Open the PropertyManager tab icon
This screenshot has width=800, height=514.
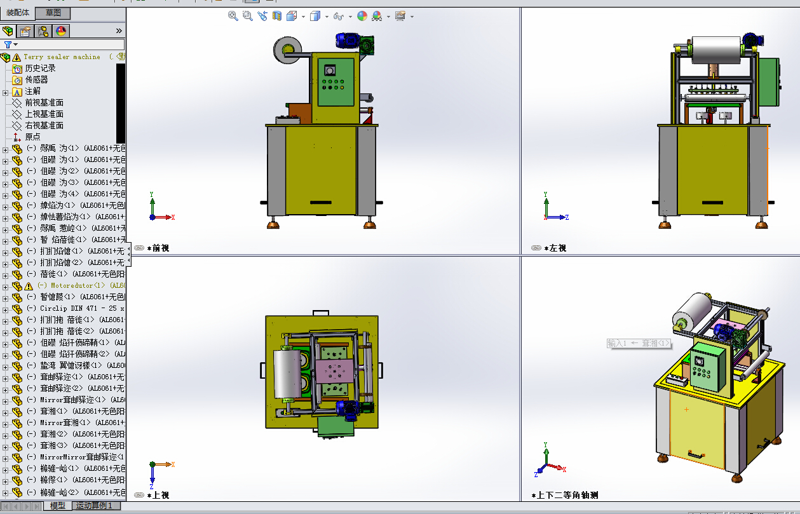[x=25, y=31]
